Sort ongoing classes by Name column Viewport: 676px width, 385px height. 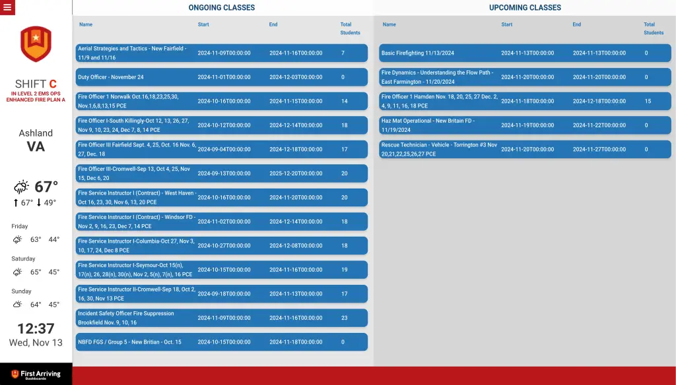point(86,24)
